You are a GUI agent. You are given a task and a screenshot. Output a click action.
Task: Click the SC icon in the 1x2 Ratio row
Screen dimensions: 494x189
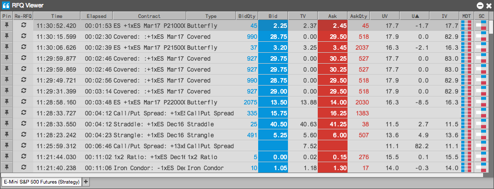coord(481,157)
